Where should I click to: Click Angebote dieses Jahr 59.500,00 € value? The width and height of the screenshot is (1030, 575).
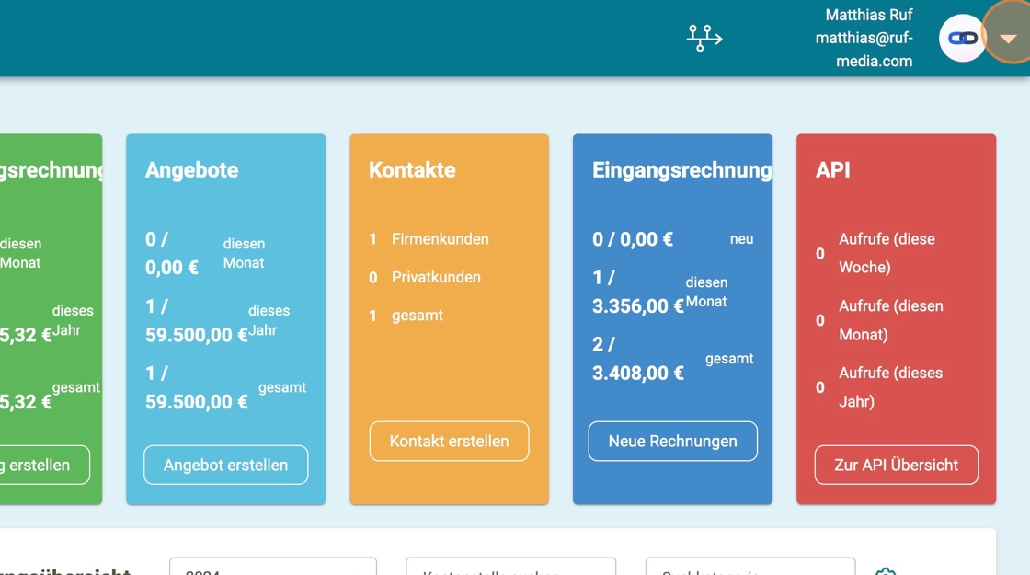[197, 321]
